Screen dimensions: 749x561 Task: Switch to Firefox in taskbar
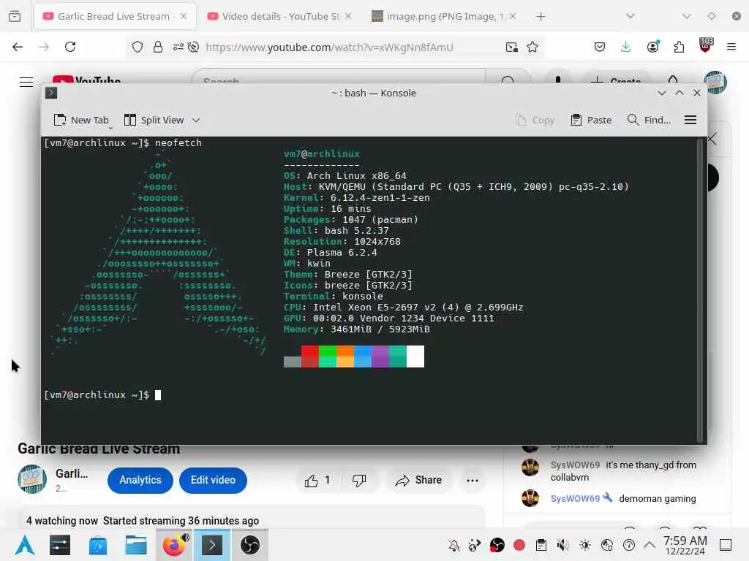(175, 545)
